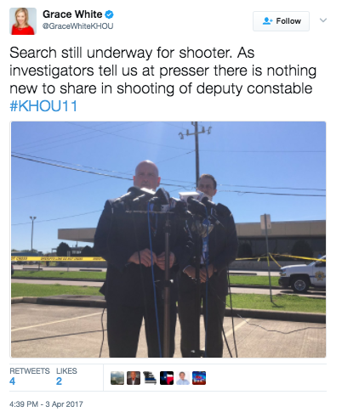Click the person-plus icon in Follow
This screenshot has width=342, height=412.
click(267, 21)
